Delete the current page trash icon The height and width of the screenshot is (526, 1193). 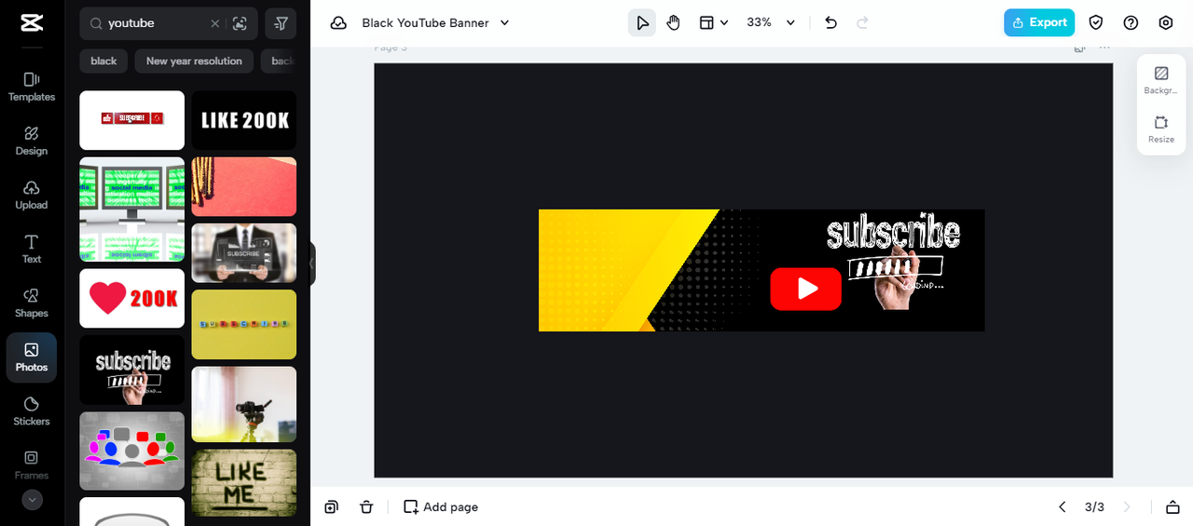(x=366, y=507)
